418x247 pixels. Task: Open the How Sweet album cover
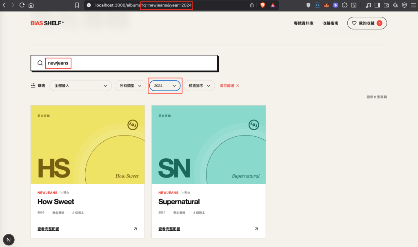coord(88,145)
